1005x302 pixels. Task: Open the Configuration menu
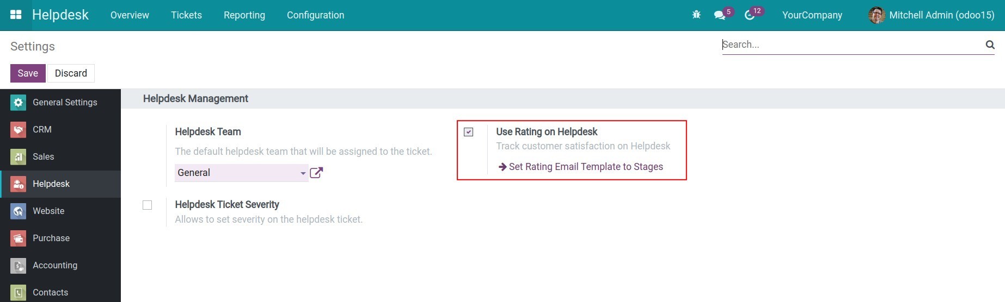click(315, 15)
